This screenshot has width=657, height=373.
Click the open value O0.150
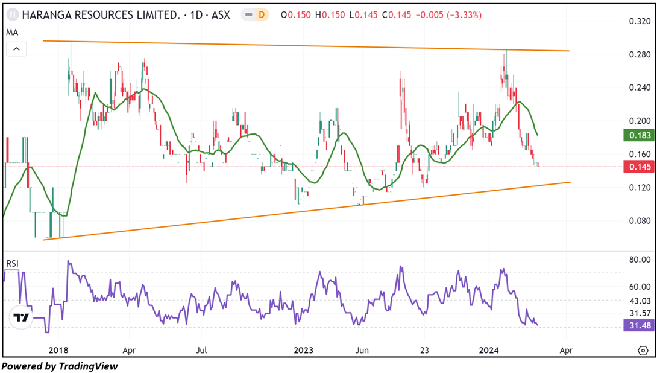[x=296, y=15]
